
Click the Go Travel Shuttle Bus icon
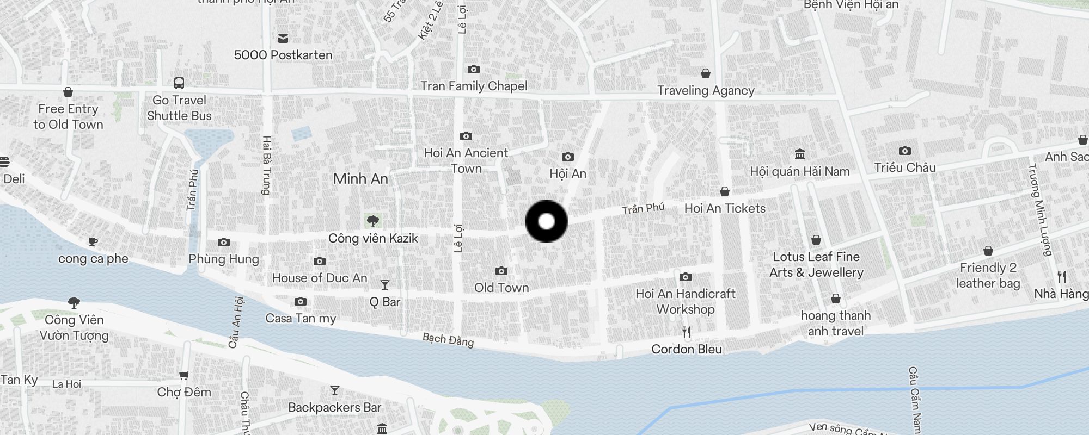click(179, 83)
